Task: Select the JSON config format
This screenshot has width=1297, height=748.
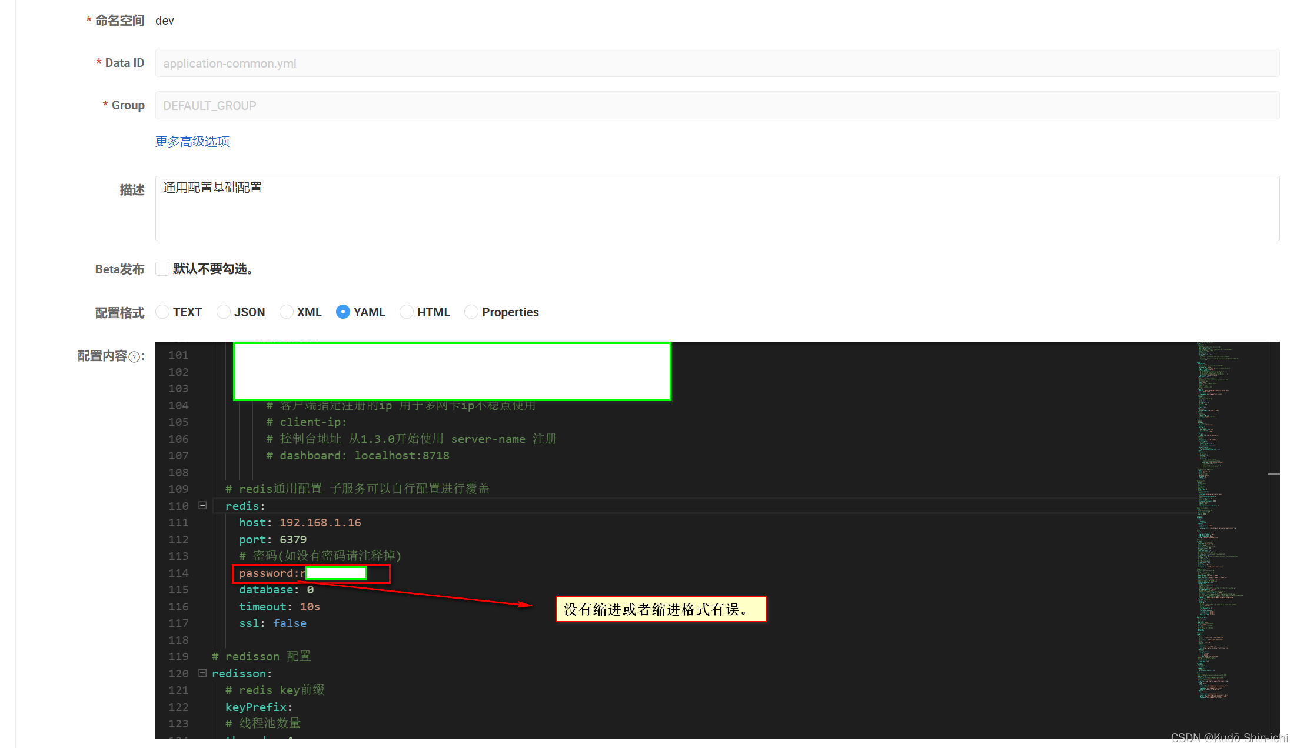Action: pyautogui.click(x=224, y=312)
